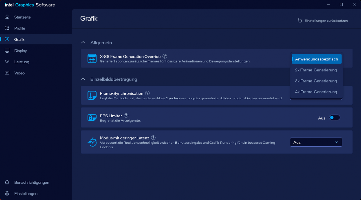
Task: Click the XeSS Frame Generation snowflake icon
Action: [x=92, y=59]
